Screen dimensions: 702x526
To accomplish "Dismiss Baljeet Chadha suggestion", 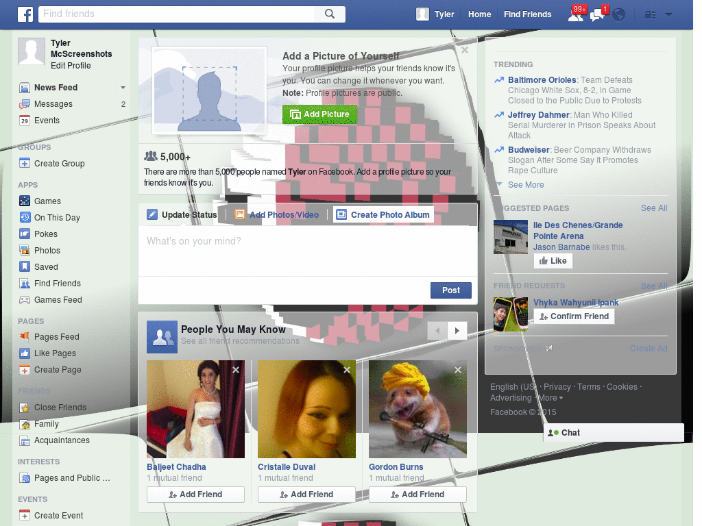I will (236, 370).
